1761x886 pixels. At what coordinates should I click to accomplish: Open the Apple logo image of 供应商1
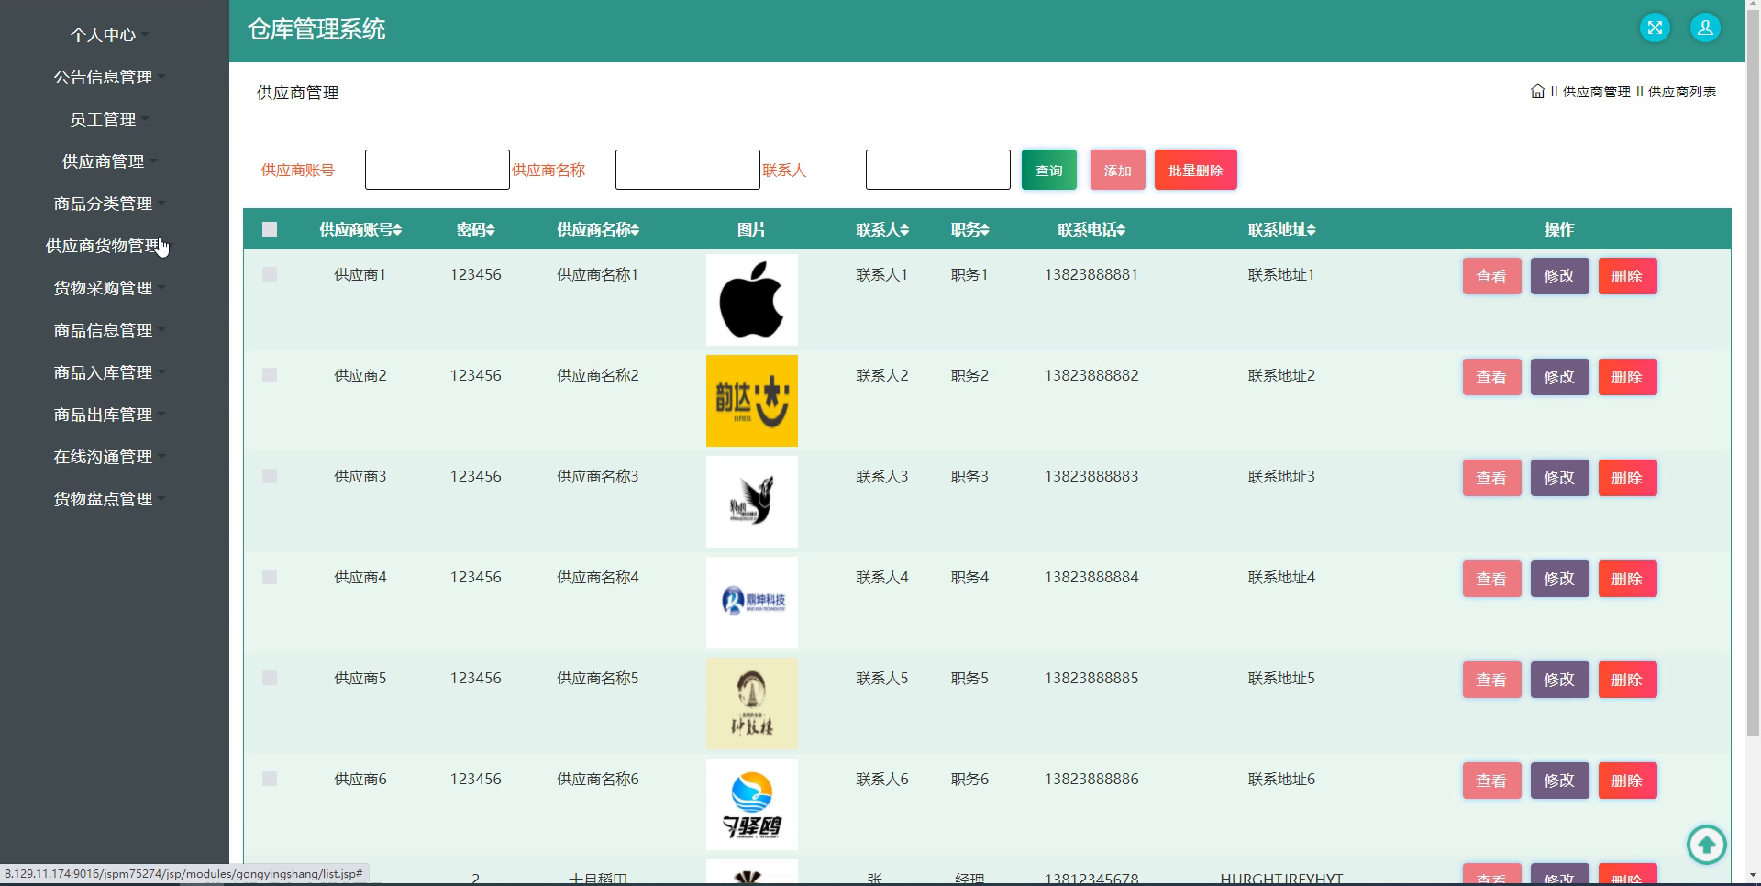click(x=752, y=300)
